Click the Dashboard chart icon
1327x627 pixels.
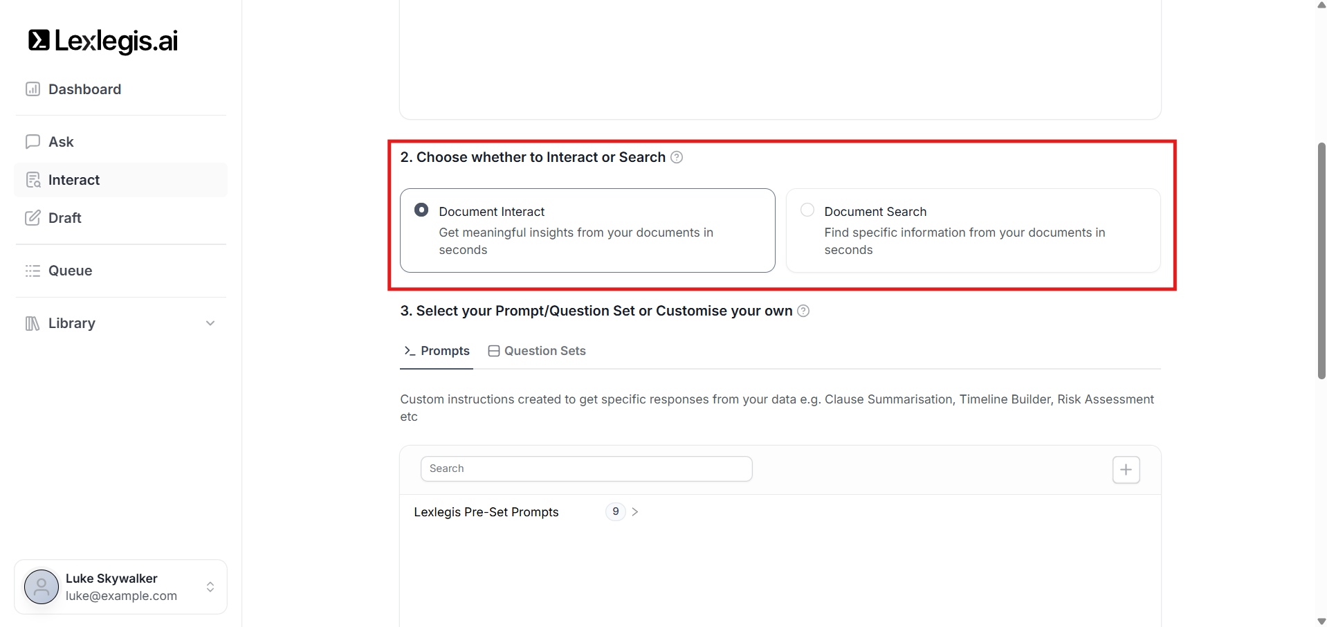[33, 89]
